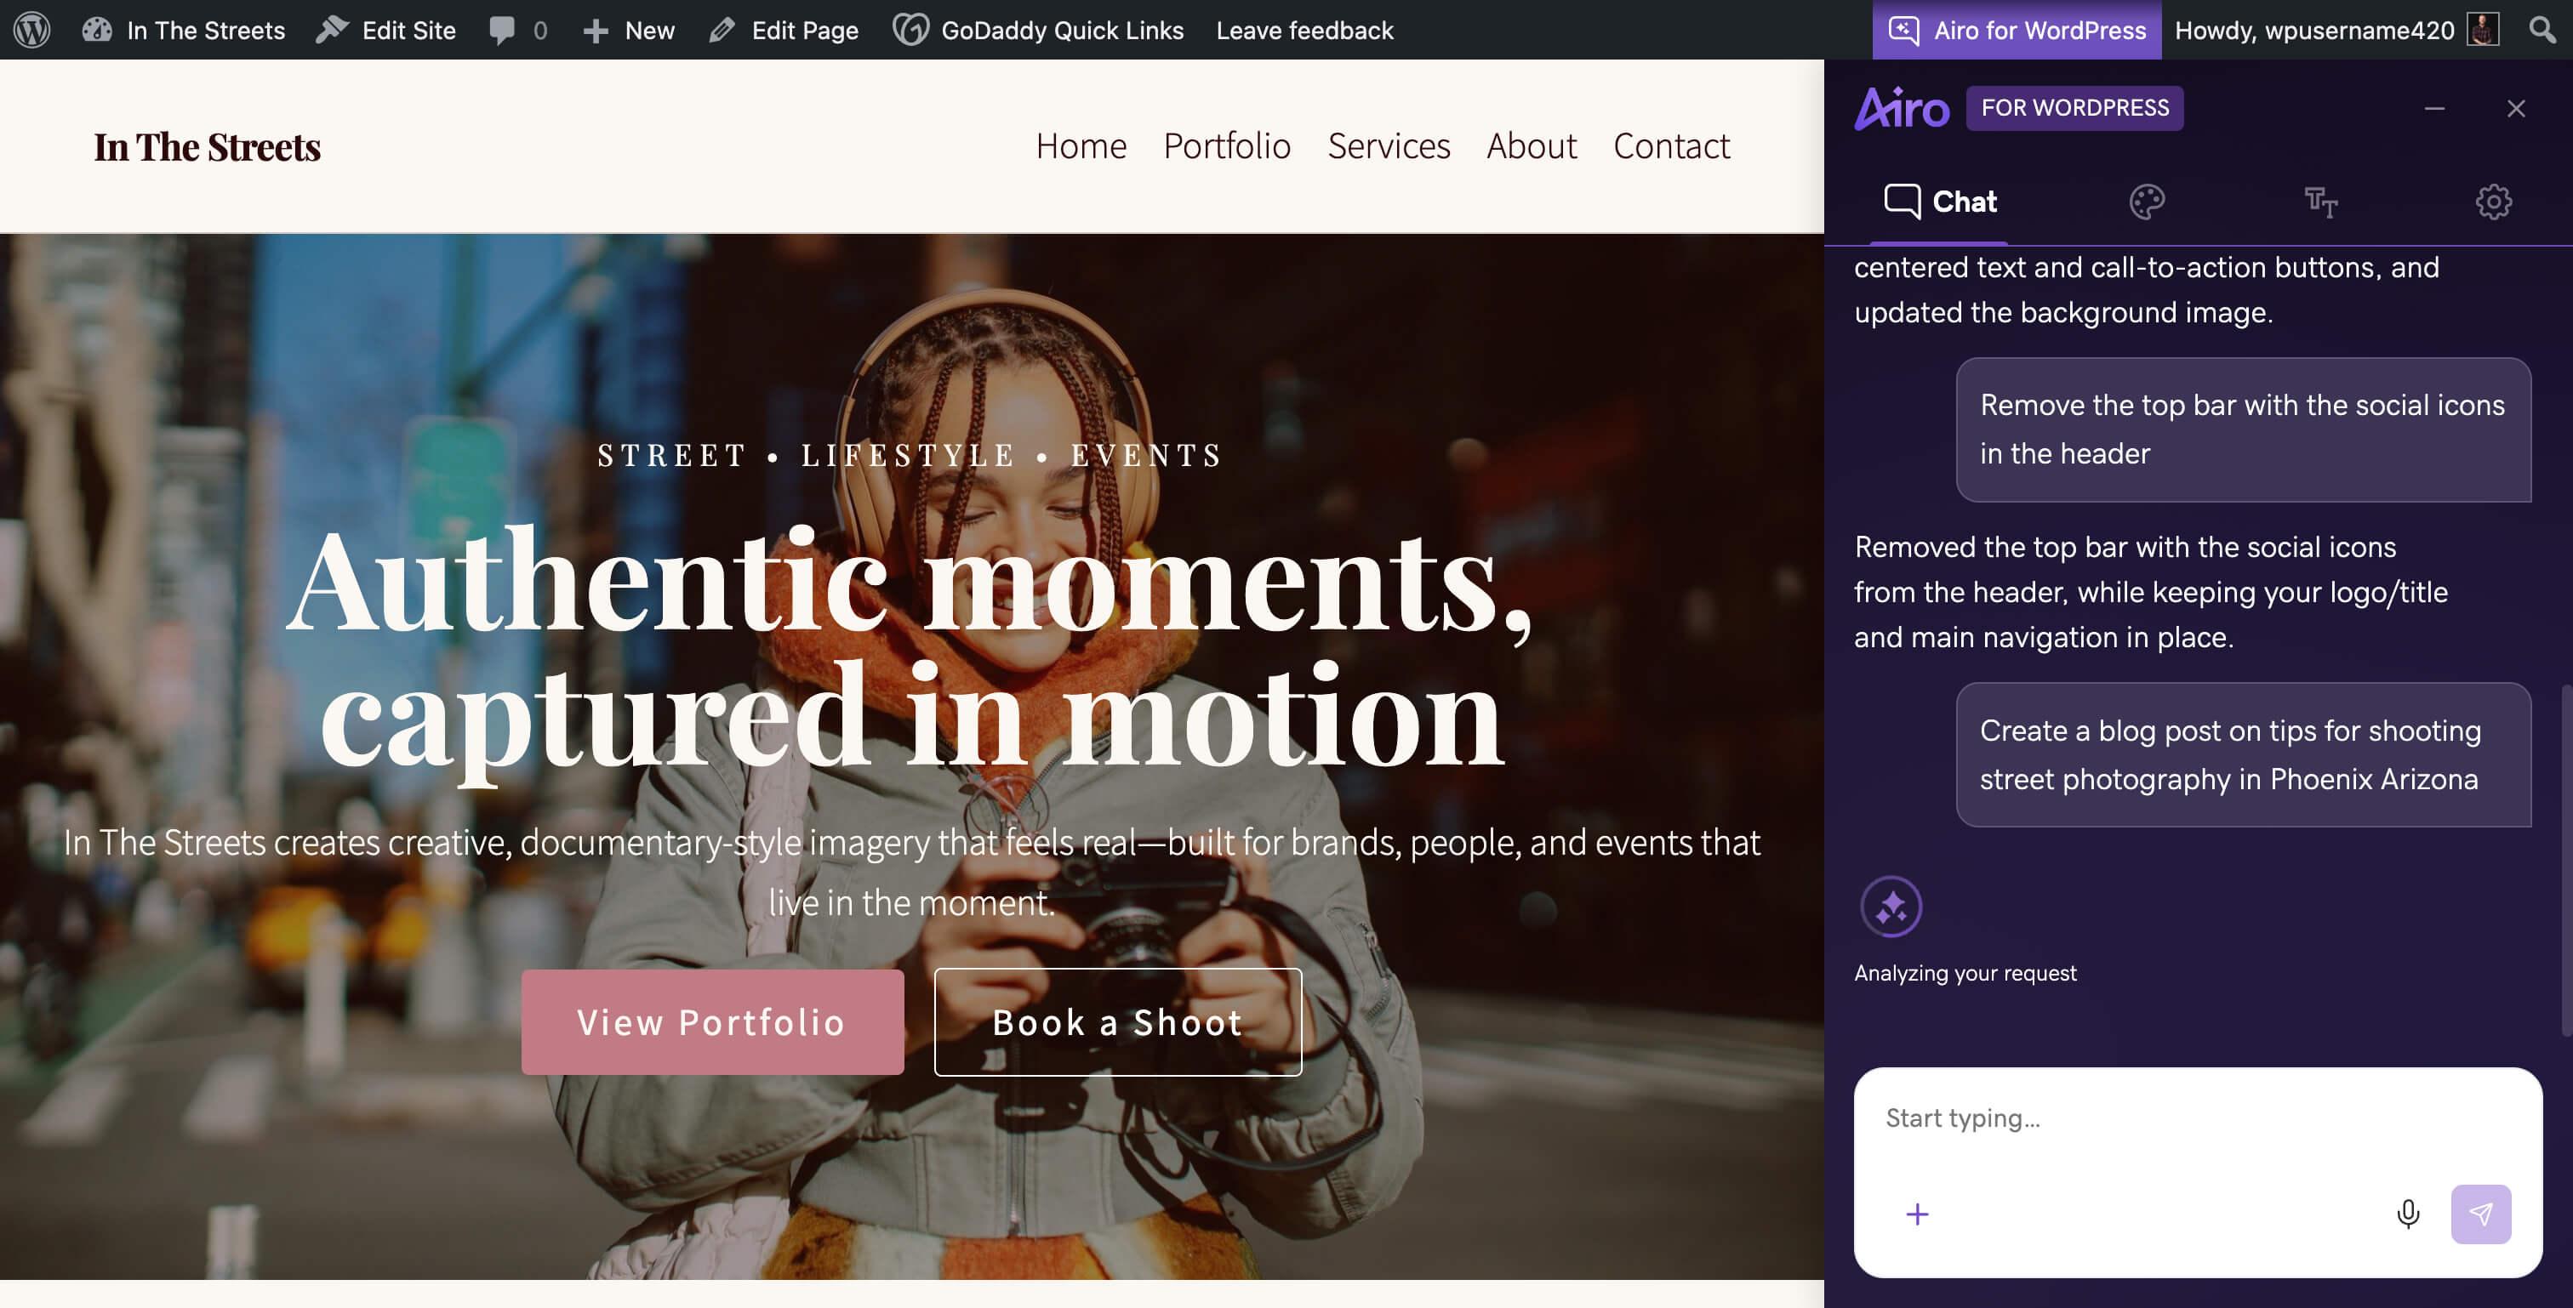Viewport: 2573px width, 1308px height.
Task: Open comments via the speech bubble icon
Action: tap(505, 30)
